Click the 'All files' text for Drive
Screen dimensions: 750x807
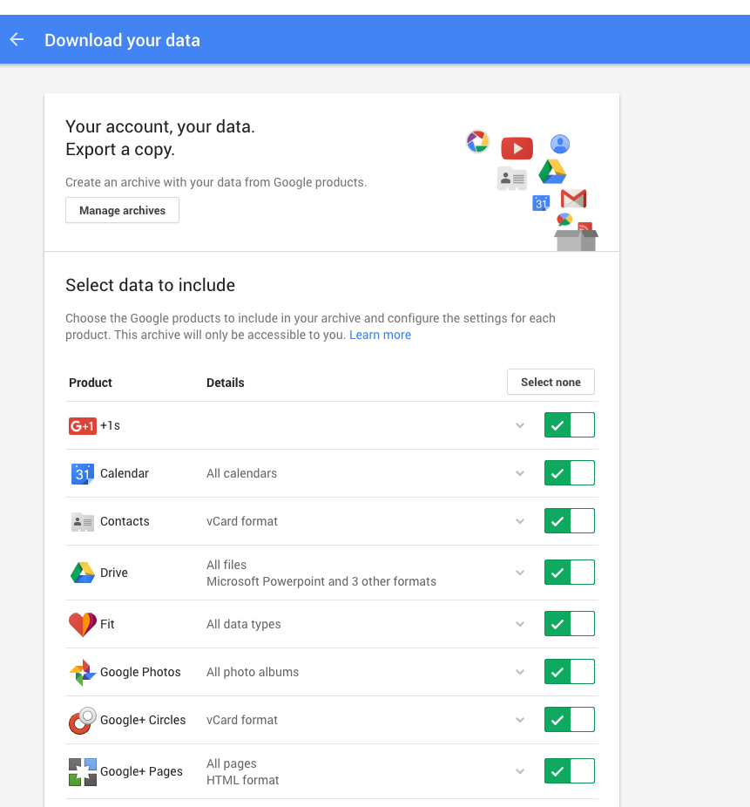pyautogui.click(x=226, y=565)
